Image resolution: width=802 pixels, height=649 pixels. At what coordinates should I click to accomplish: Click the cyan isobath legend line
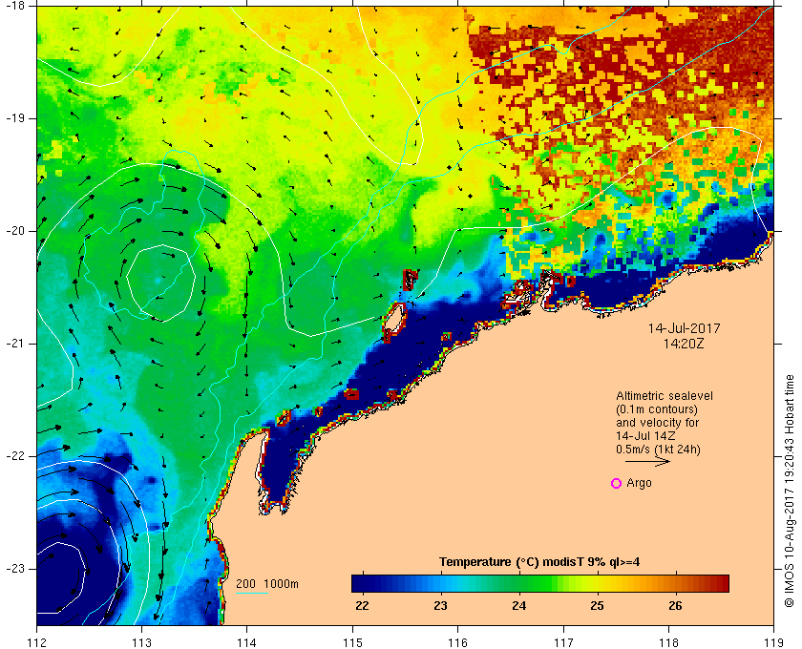[x=252, y=594]
